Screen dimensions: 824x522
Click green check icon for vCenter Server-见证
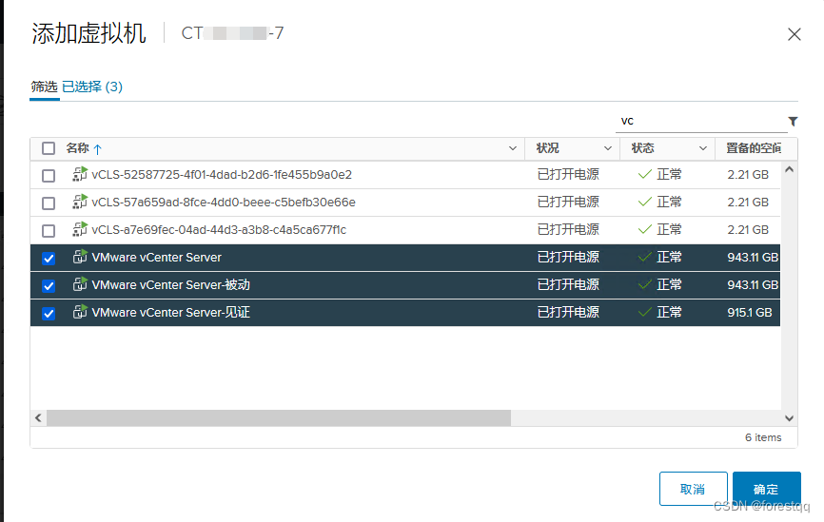(x=645, y=313)
